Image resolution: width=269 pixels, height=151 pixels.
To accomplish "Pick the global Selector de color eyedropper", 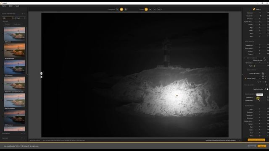I will point(265,60).
